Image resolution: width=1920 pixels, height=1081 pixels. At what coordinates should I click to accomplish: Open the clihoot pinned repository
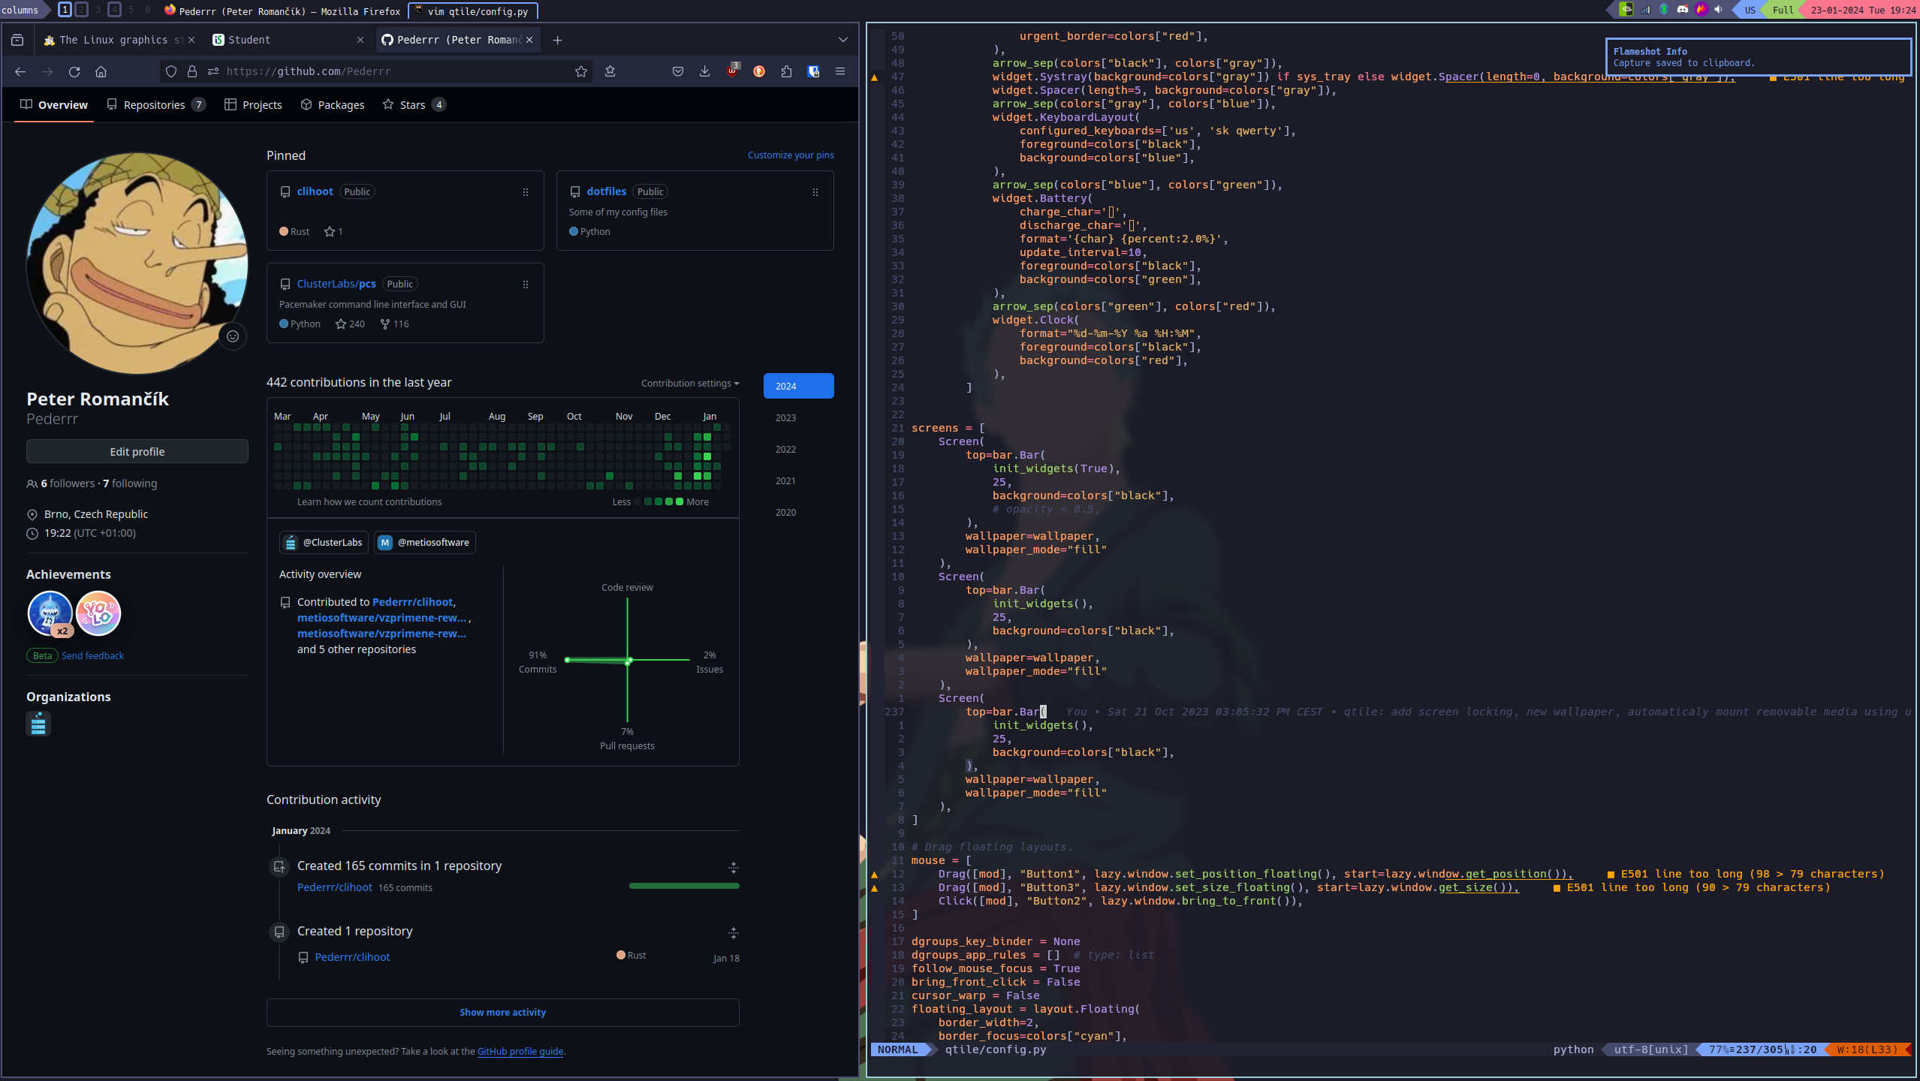tap(315, 192)
